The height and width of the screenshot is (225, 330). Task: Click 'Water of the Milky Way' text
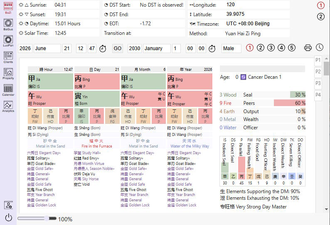pyautogui.click(x=190, y=146)
